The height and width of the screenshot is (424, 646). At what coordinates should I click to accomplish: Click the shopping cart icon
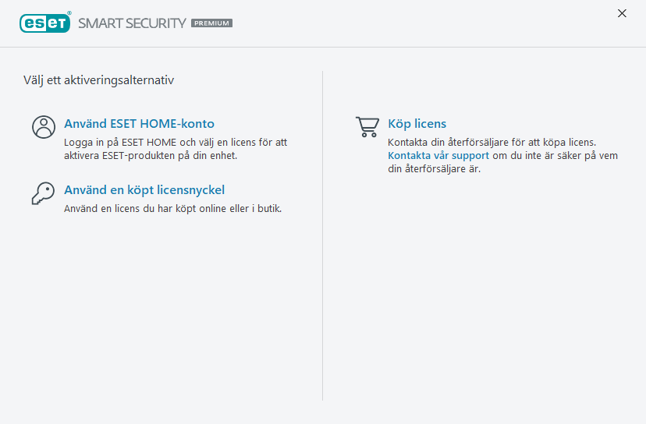click(x=367, y=127)
